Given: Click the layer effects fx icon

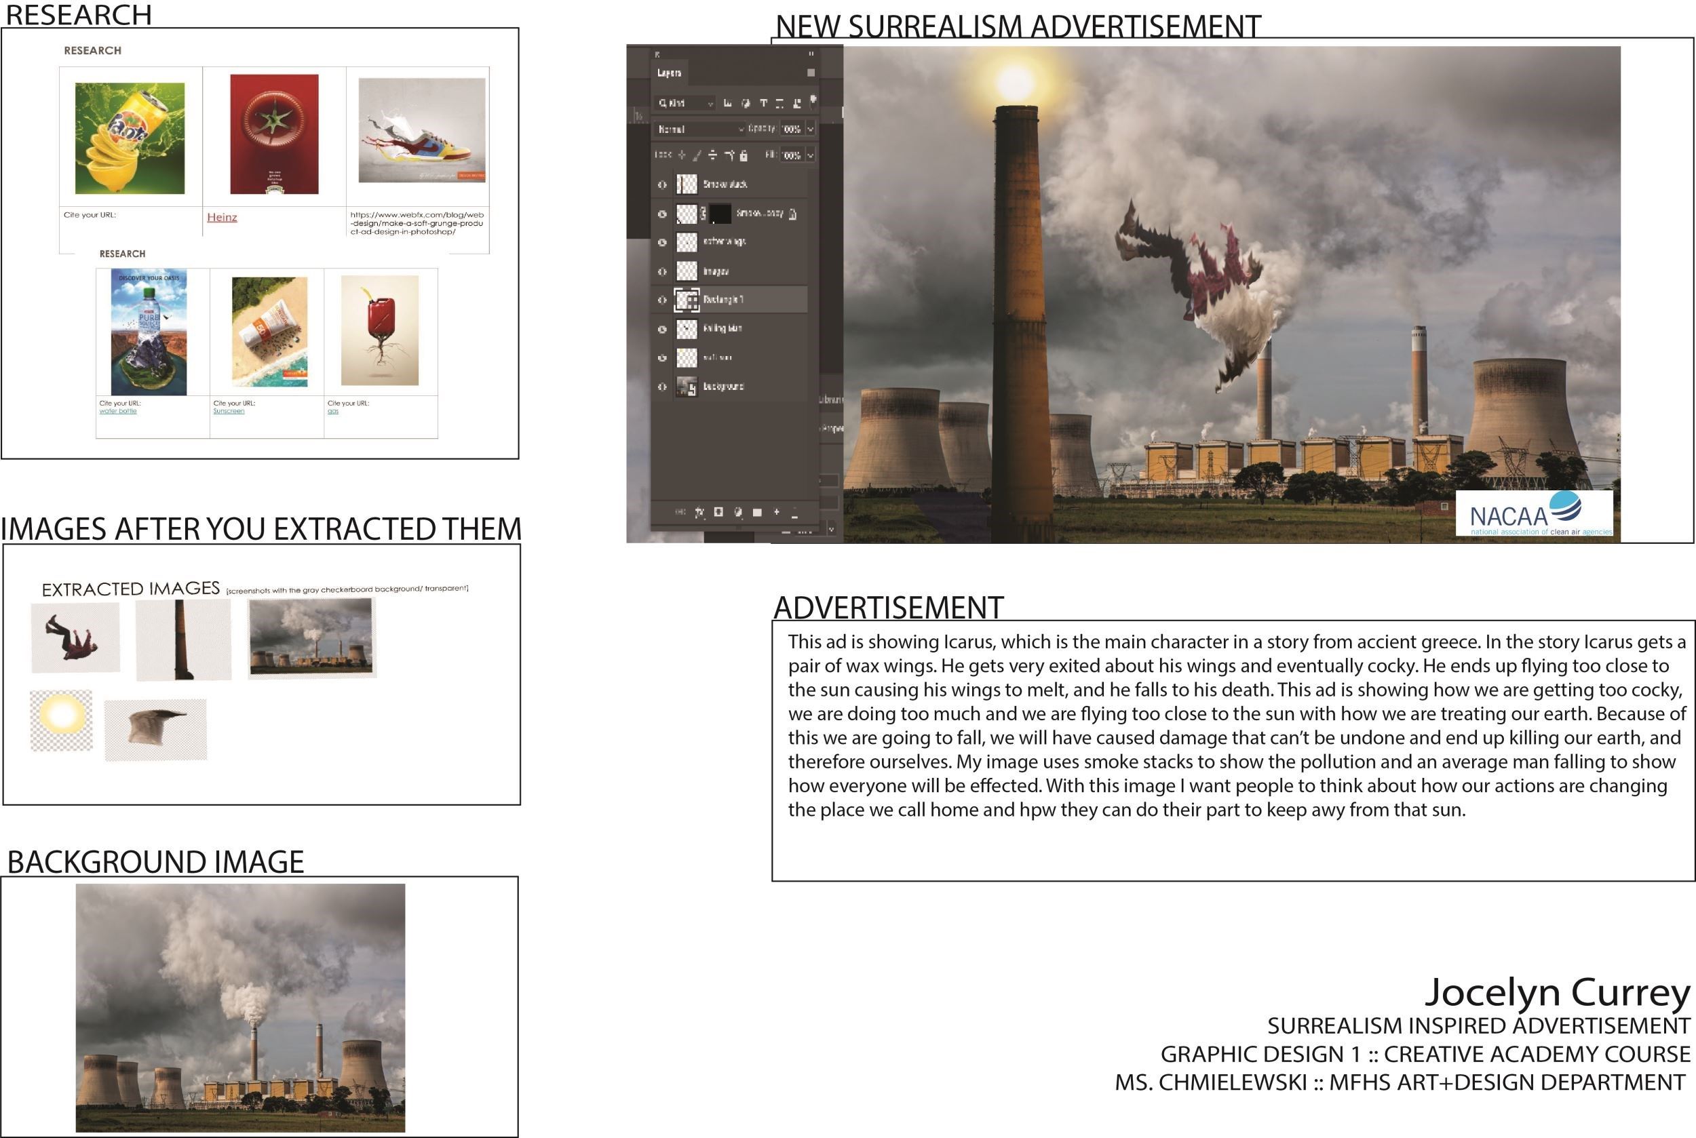Looking at the screenshot, I should tap(699, 513).
